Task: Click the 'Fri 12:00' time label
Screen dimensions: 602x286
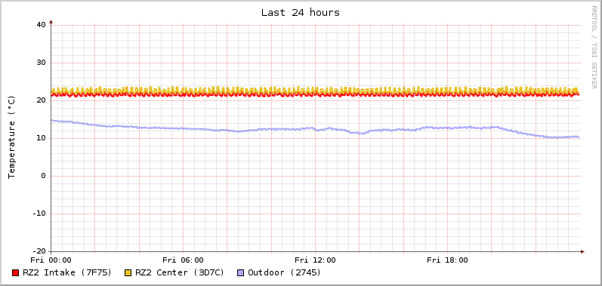Action: click(x=315, y=260)
